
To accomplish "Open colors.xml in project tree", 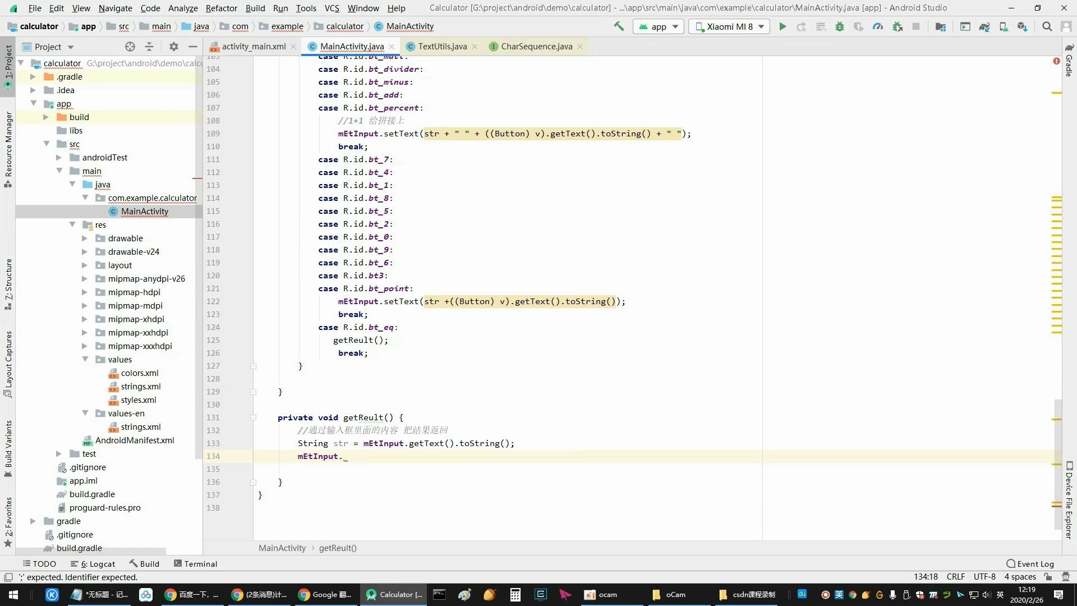I will (140, 373).
